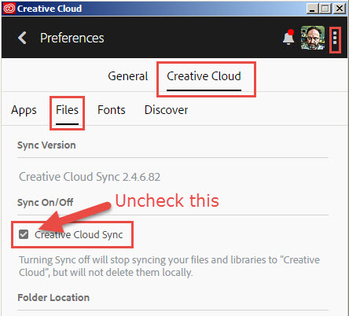
Task: Maximize the Creative Cloud window
Action: coord(325,9)
